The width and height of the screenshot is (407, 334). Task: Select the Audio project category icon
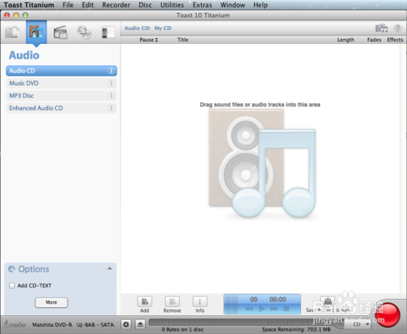point(37,32)
